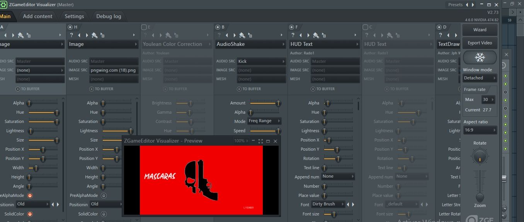Enable the disabled layer C
This screenshot has width=524, height=222.
click(365, 27)
